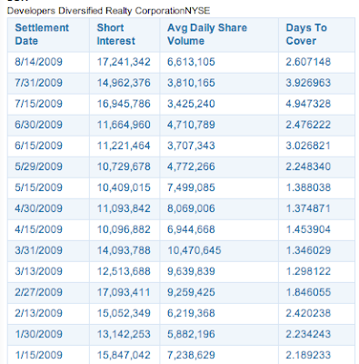Click days to cover value 1.846055
The width and height of the screenshot is (359, 364).
click(x=308, y=292)
